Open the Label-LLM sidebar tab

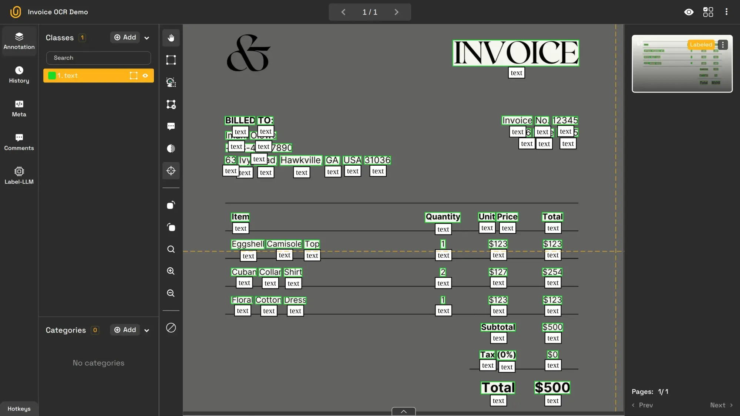pos(19,176)
